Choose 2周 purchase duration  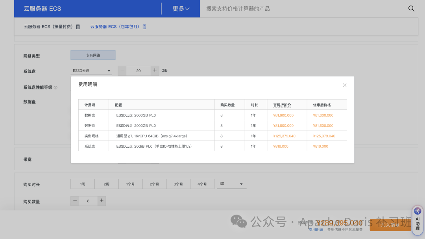[x=107, y=184]
